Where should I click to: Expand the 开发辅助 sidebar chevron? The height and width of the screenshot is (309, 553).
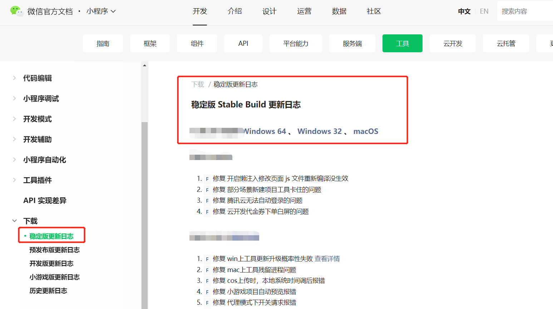click(x=14, y=139)
